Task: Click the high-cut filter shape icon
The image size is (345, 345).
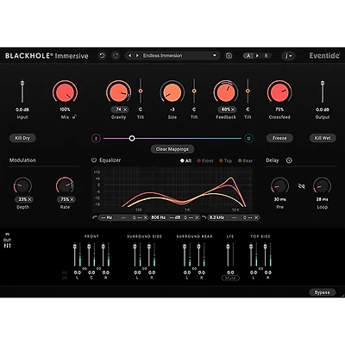Action: 204,217
